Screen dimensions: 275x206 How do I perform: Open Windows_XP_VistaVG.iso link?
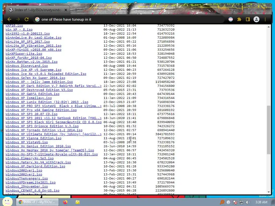tap(27, 142)
